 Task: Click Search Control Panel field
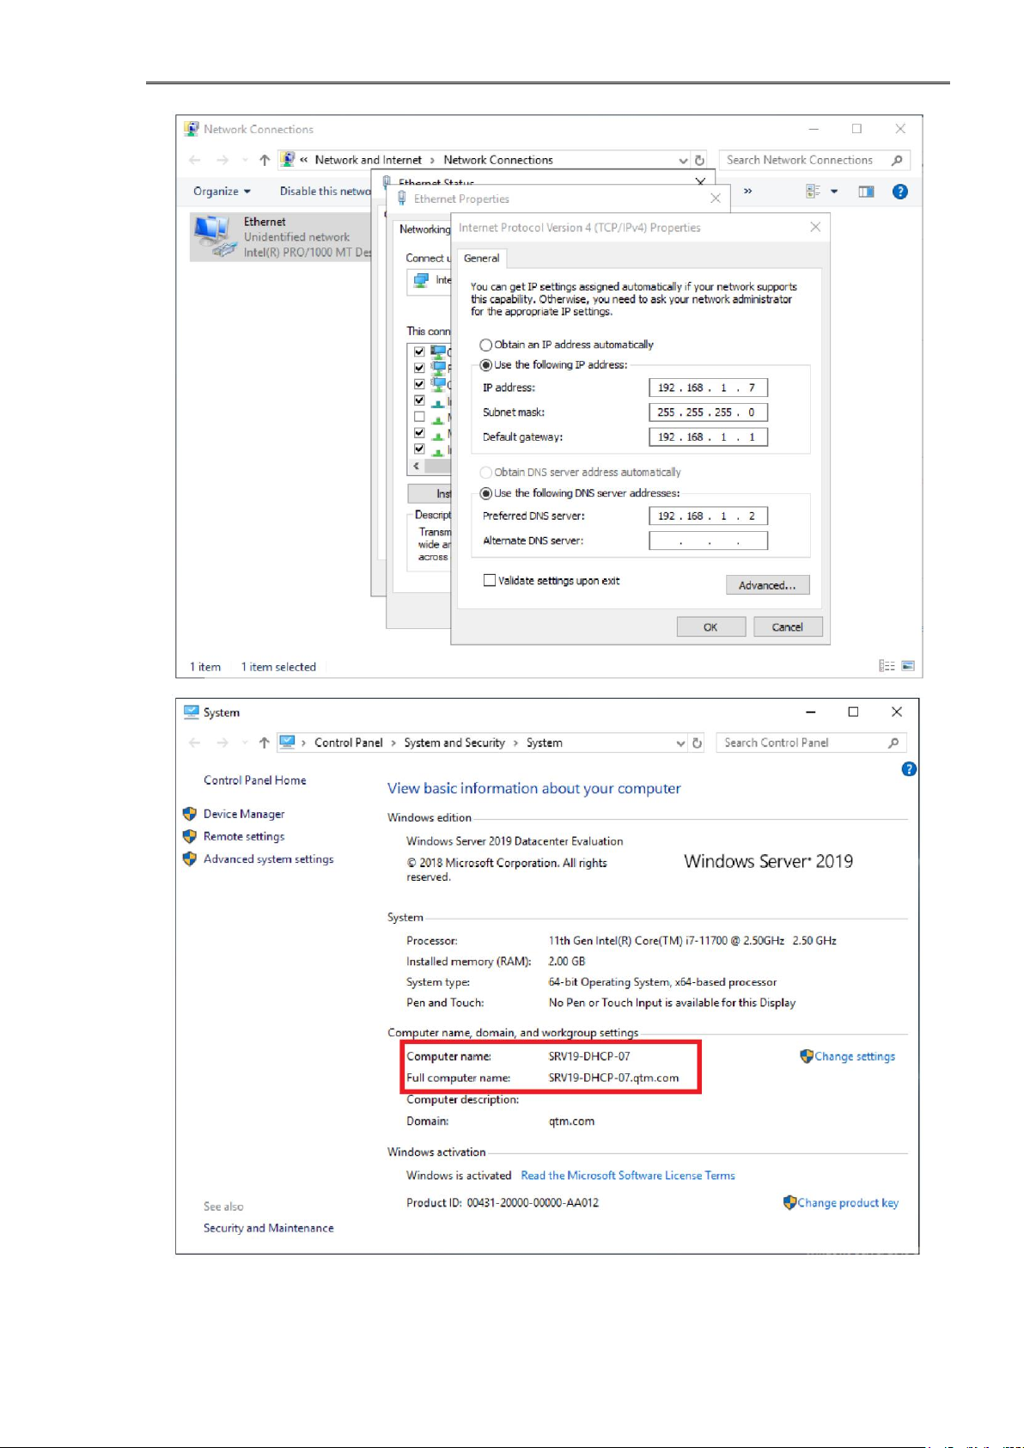click(811, 742)
